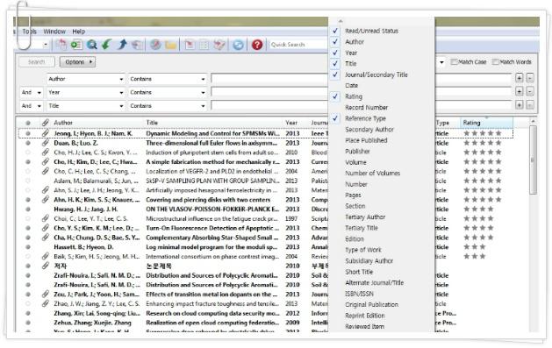Enable the Match Words checkbox

coord(495,62)
